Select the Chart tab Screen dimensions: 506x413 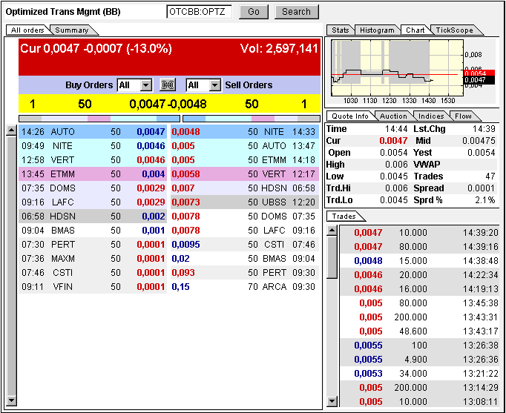coord(415,30)
